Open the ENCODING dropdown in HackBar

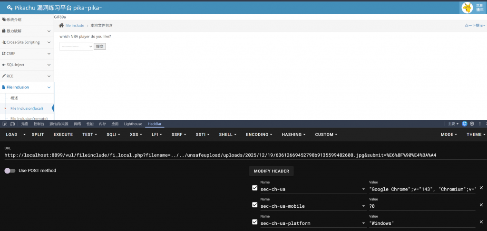[x=259, y=135]
